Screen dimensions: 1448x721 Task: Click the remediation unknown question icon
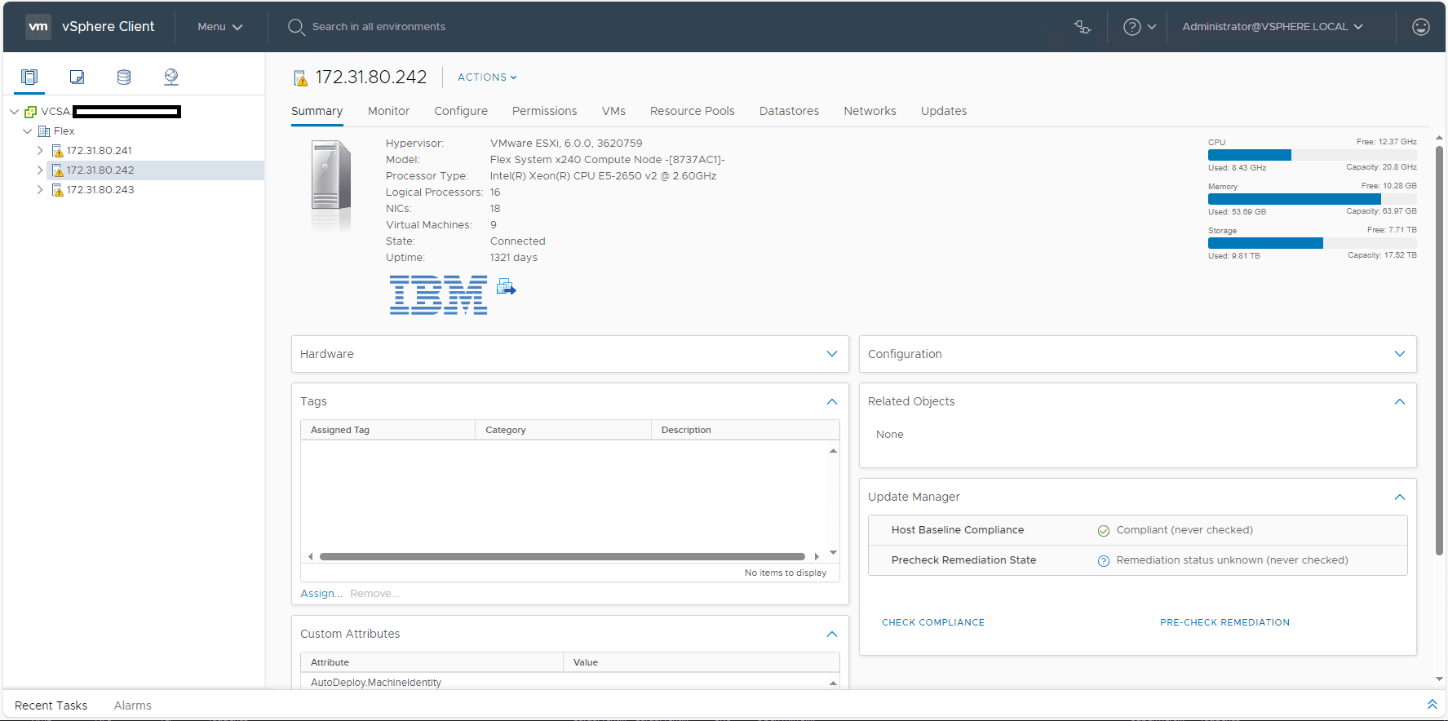point(1104,561)
